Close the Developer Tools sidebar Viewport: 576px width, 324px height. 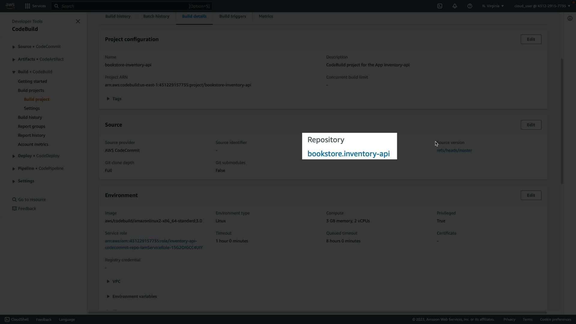pos(78,21)
